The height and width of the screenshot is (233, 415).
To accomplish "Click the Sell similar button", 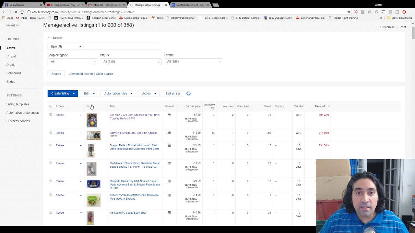I will 173,94.
